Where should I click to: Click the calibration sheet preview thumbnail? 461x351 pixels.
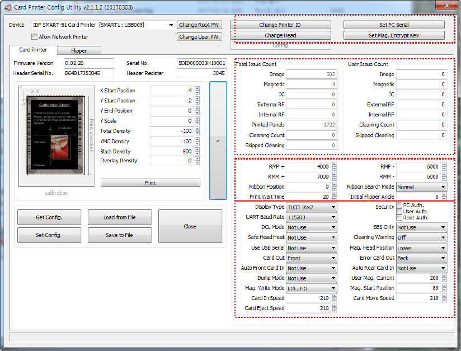click(56, 135)
